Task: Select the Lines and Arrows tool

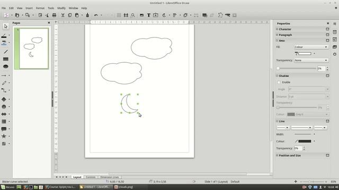Action: pos(4,75)
